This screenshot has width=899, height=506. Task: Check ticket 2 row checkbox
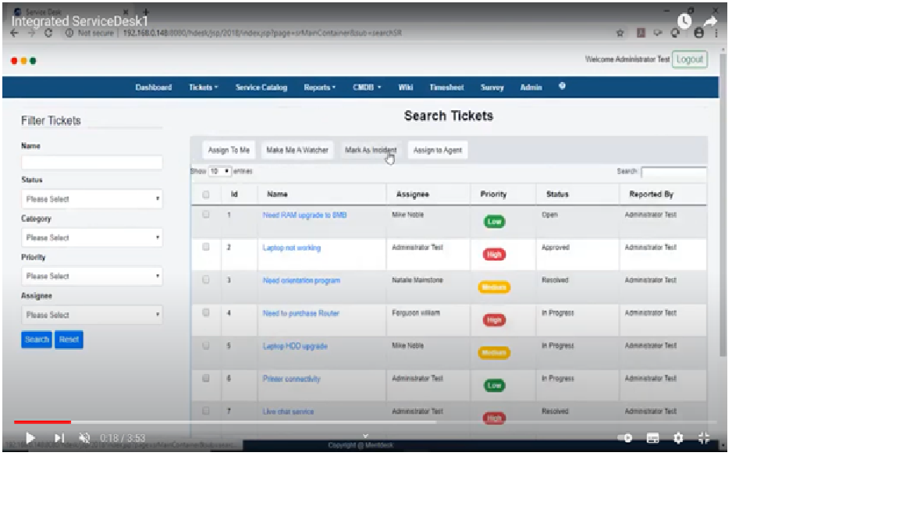coord(206,248)
